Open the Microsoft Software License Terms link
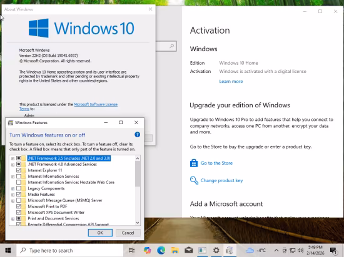 (96, 105)
